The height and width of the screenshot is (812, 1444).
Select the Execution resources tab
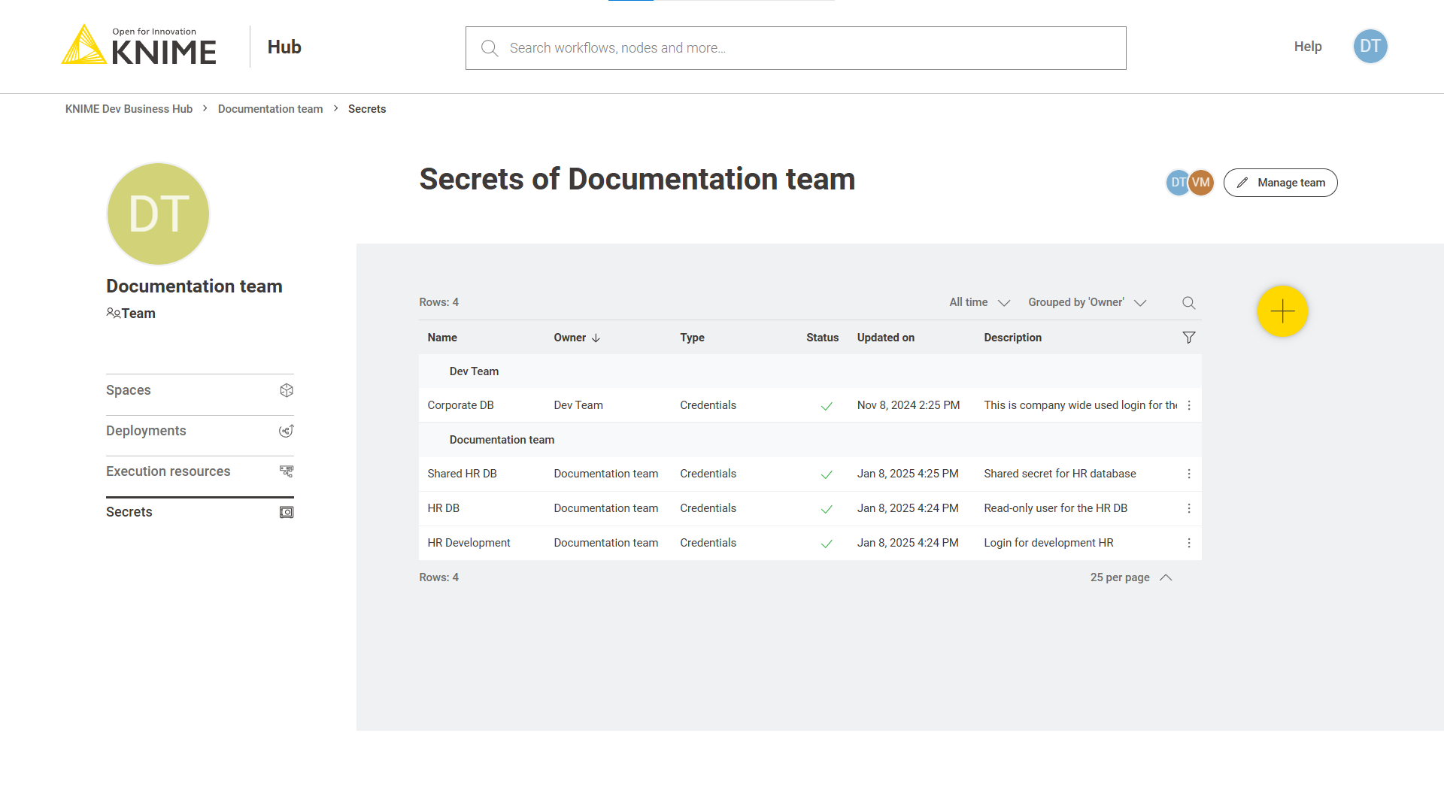tap(199, 471)
